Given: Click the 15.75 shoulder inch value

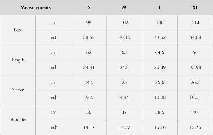Looking at the screenshot, I should [195, 127].
